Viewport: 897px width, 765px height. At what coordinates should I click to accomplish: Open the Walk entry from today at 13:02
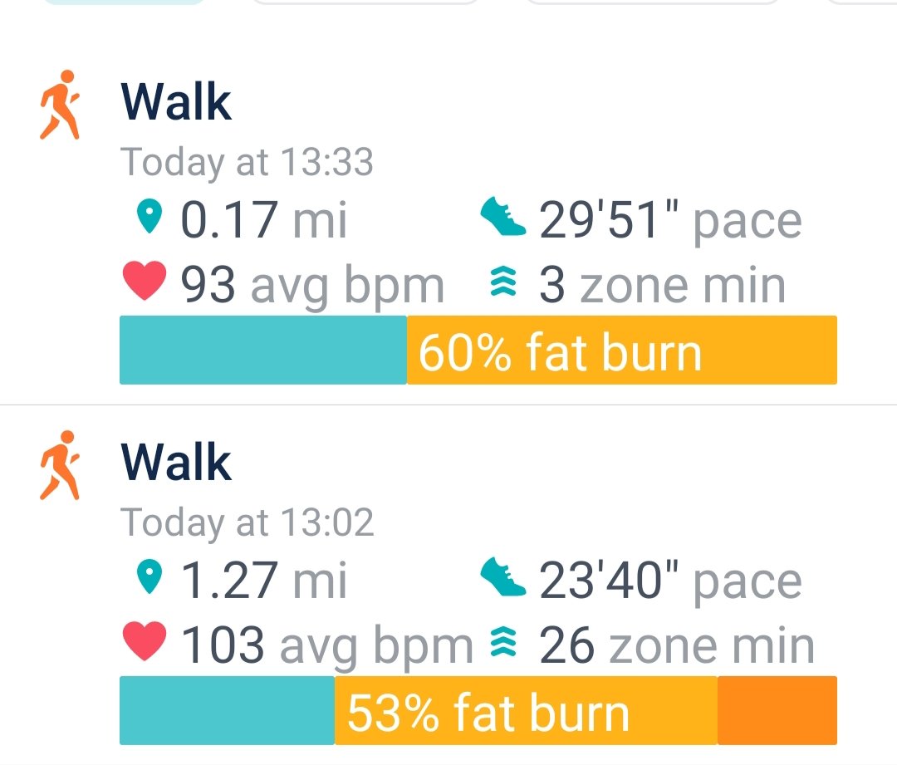(176, 463)
